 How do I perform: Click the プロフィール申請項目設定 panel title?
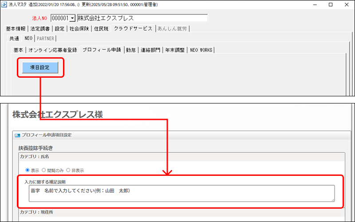(x=47, y=135)
